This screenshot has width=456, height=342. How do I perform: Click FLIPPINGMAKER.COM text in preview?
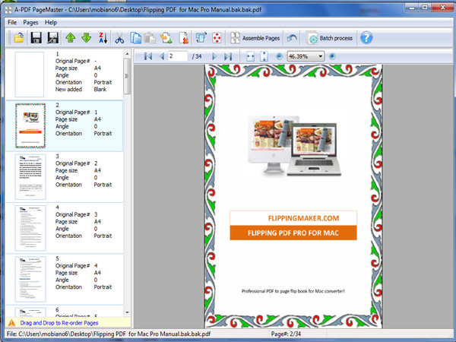click(303, 218)
